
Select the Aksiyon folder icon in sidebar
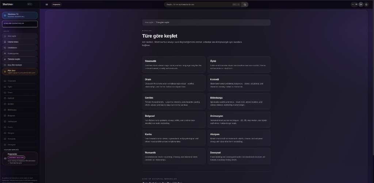pos(5,133)
